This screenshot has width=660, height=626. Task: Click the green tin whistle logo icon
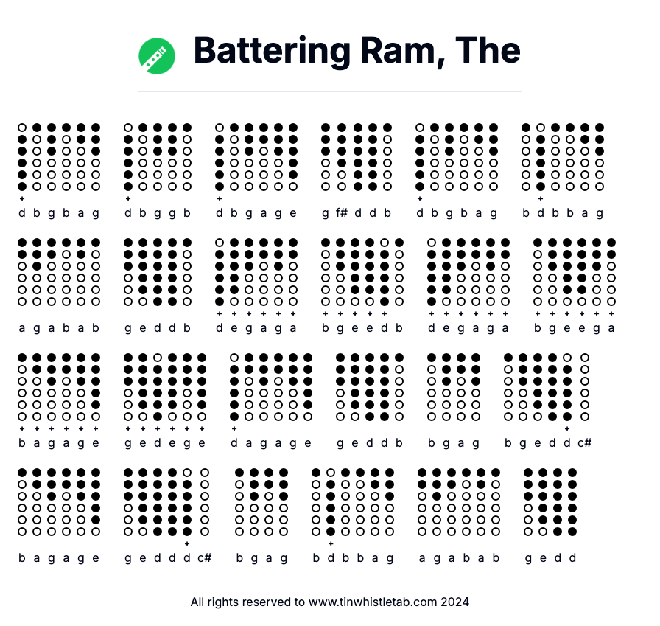tap(157, 56)
